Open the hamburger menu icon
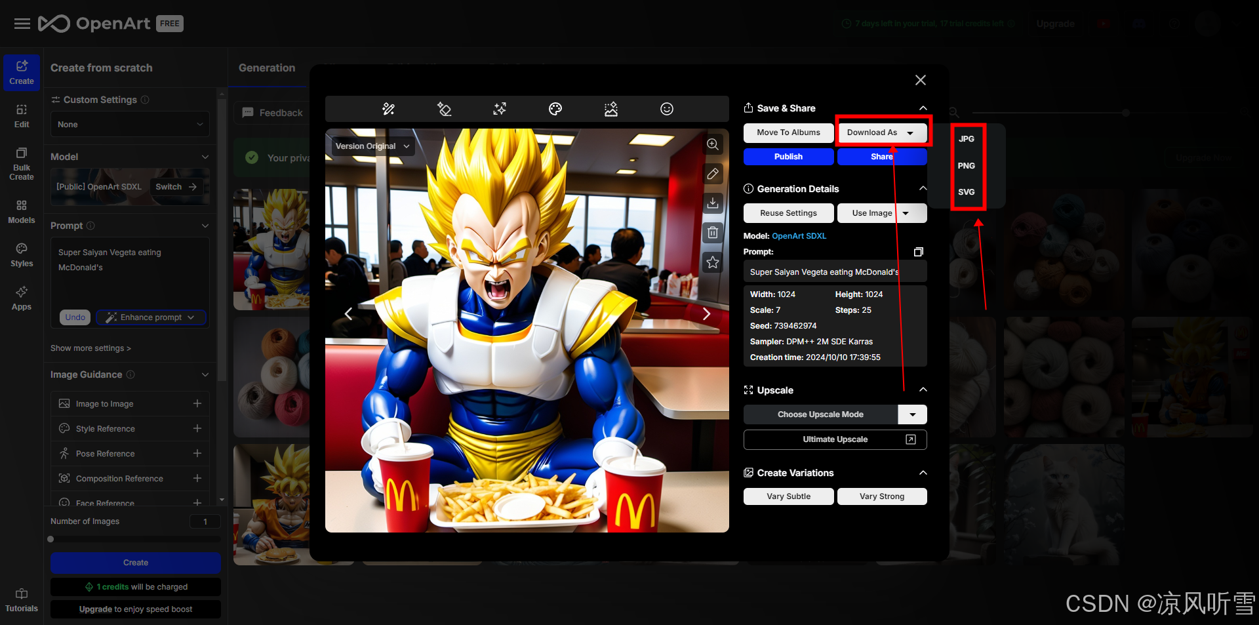This screenshot has height=625, width=1259. tap(22, 24)
